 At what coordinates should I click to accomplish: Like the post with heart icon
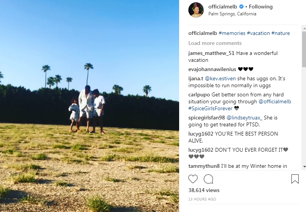click(x=193, y=179)
